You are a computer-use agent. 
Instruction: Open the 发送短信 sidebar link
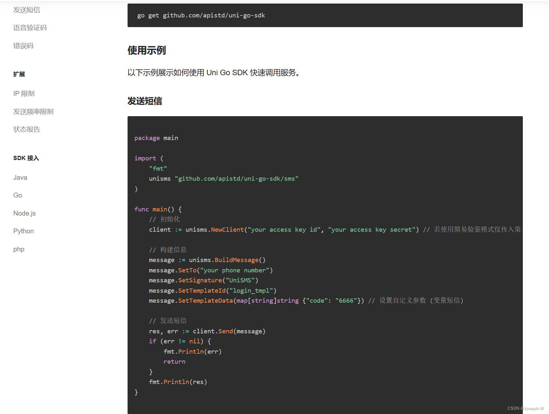point(27,10)
